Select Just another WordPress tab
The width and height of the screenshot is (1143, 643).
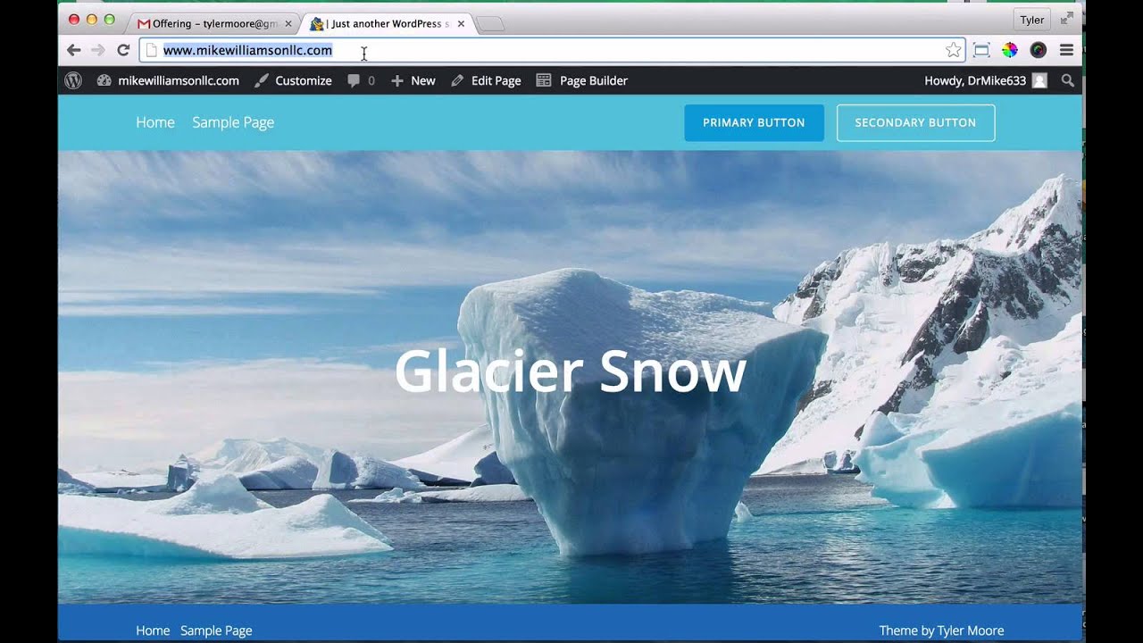(388, 24)
